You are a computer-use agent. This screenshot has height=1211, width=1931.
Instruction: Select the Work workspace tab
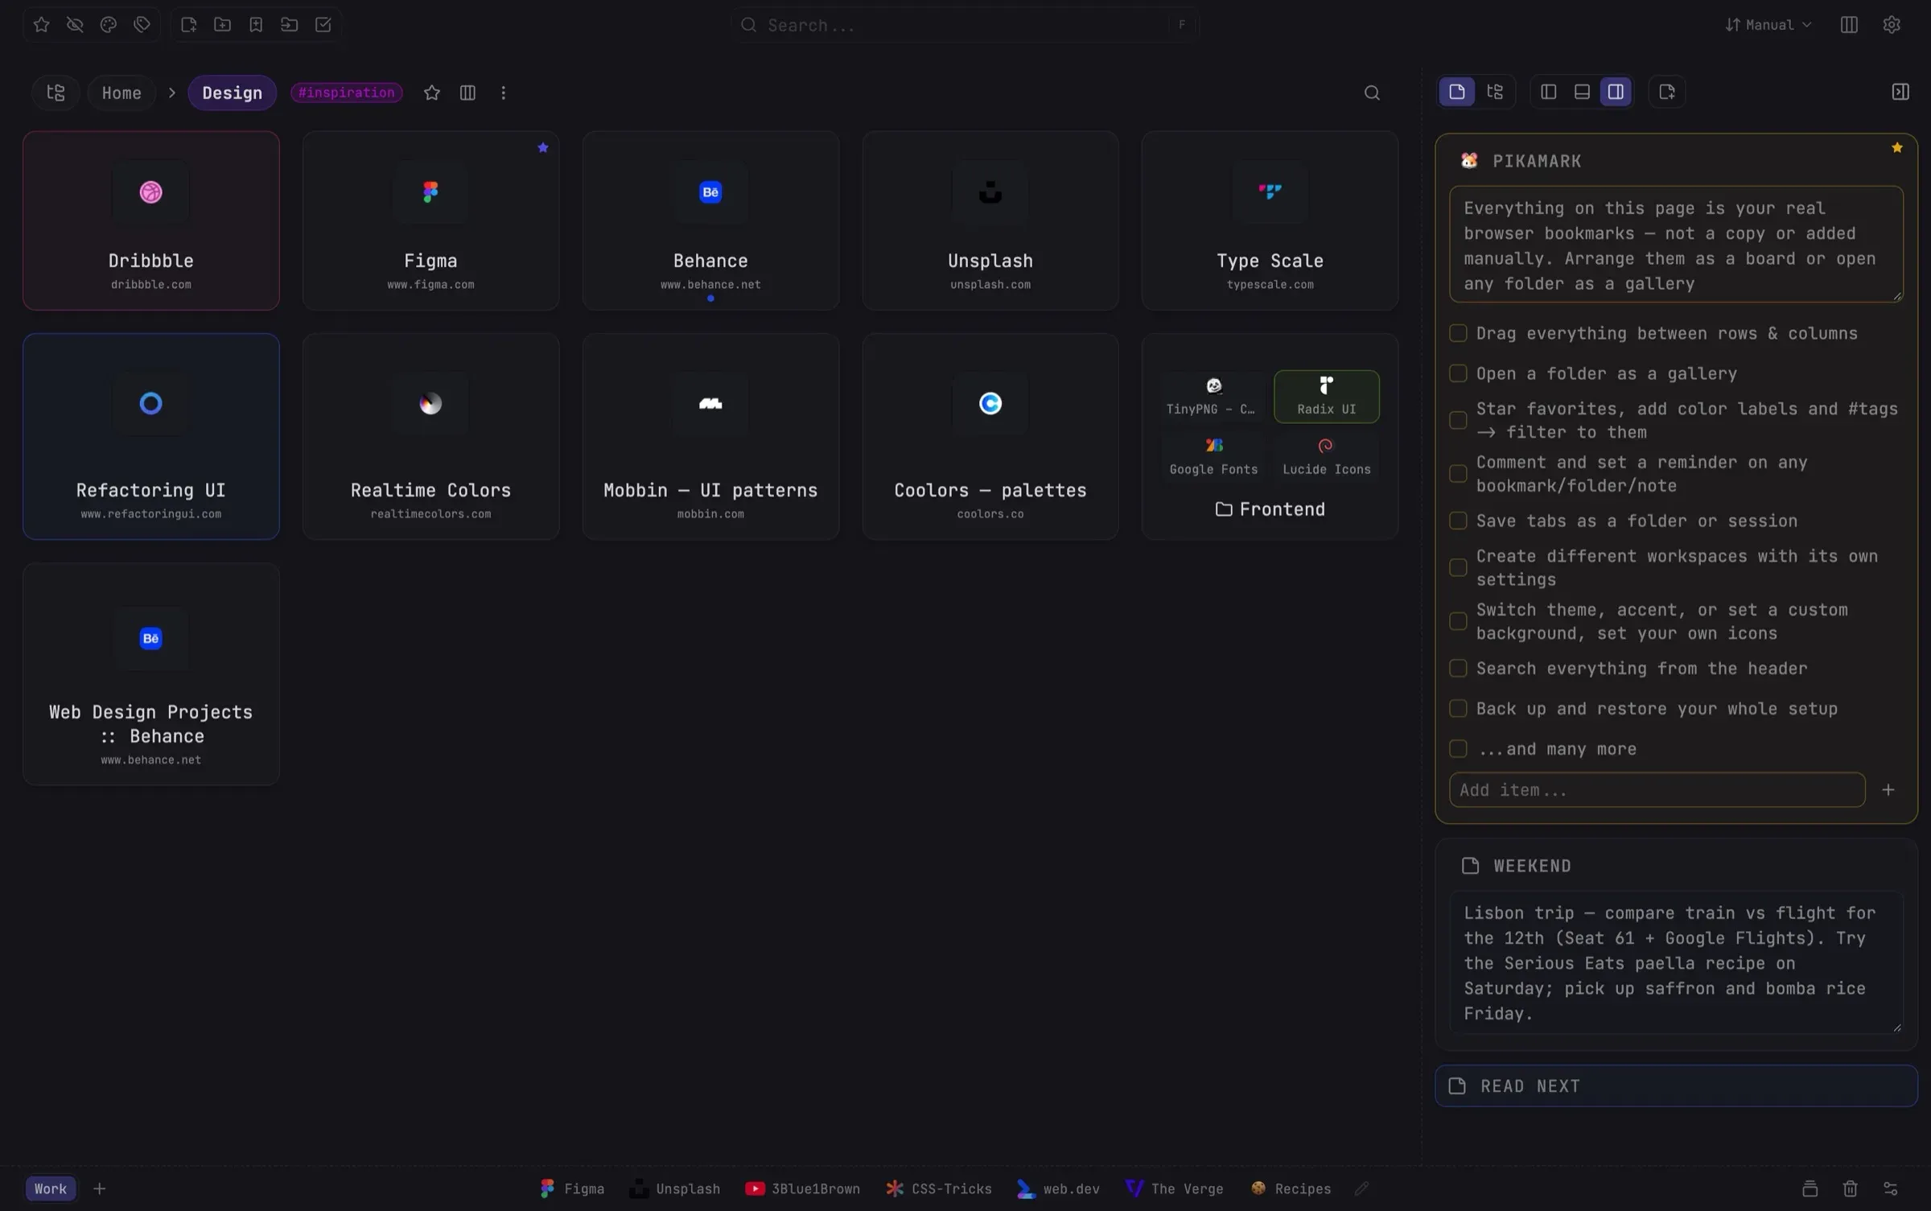pyautogui.click(x=51, y=1188)
